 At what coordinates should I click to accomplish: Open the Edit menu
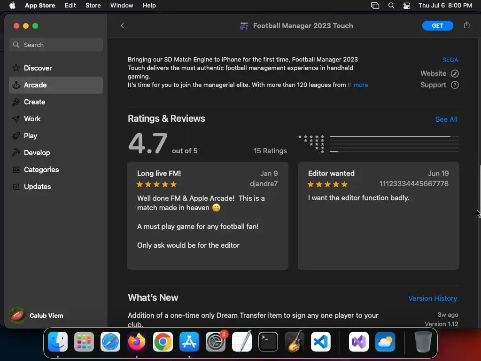pos(70,6)
